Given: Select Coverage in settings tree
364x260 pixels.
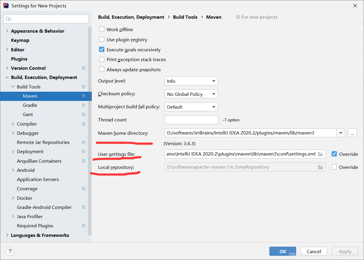Looking at the screenshot, I should [x=27, y=189].
